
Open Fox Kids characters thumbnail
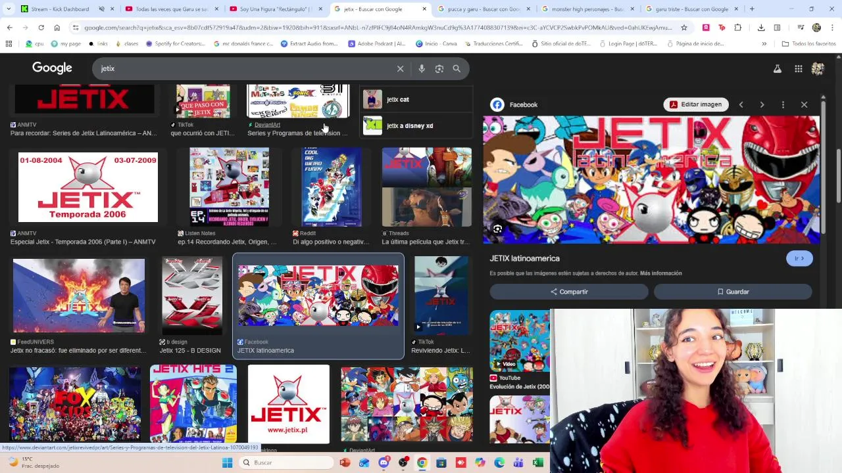coord(75,404)
